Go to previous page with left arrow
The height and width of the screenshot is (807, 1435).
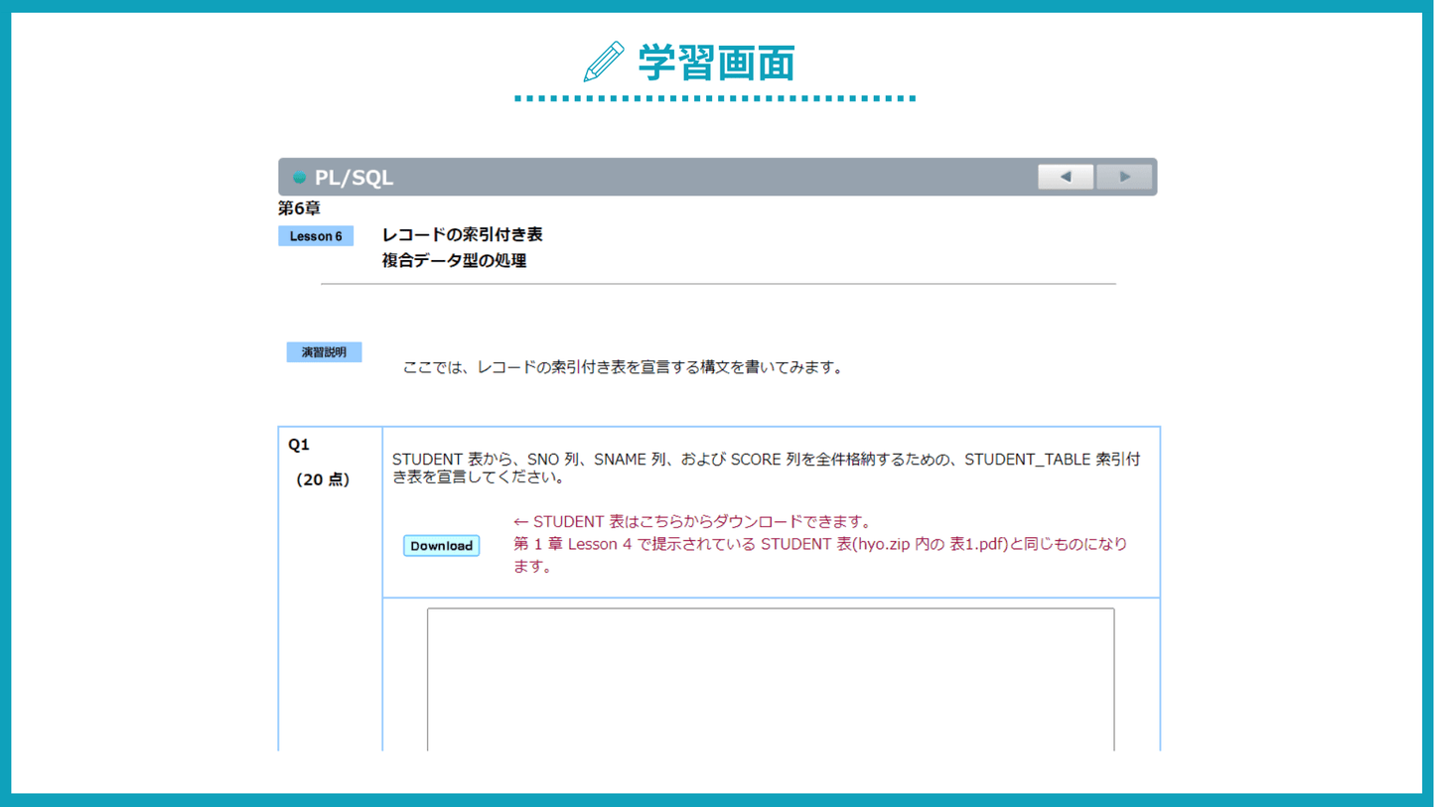1066,177
